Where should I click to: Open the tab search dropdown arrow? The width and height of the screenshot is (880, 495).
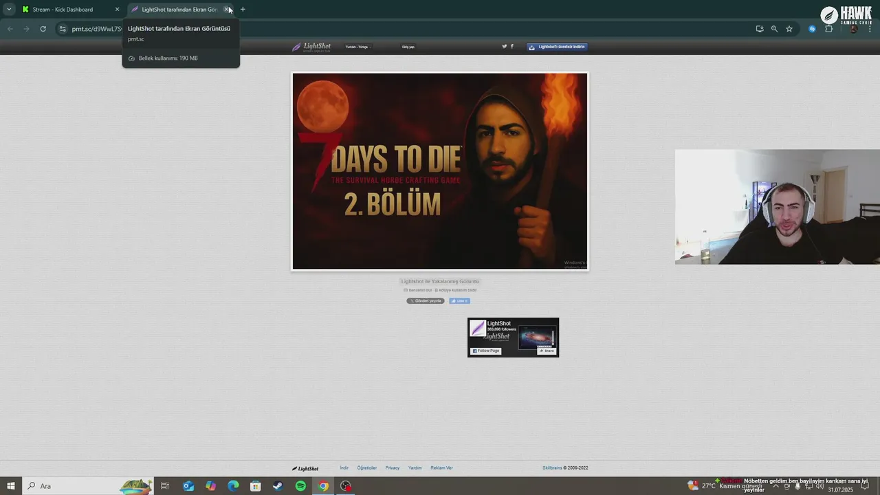click(9, 10)
